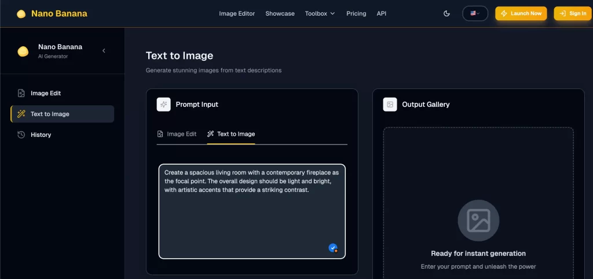
Task: Click the Sign In button
Action: [x=572, y=13]
